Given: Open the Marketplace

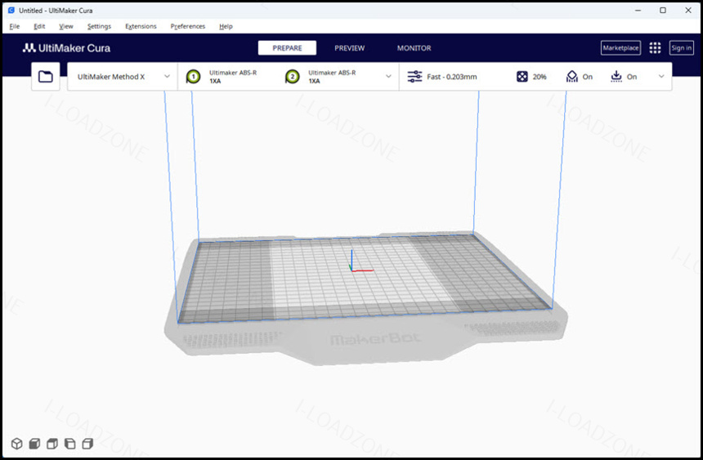Looking at the screenshot, I should pos(620,48).
